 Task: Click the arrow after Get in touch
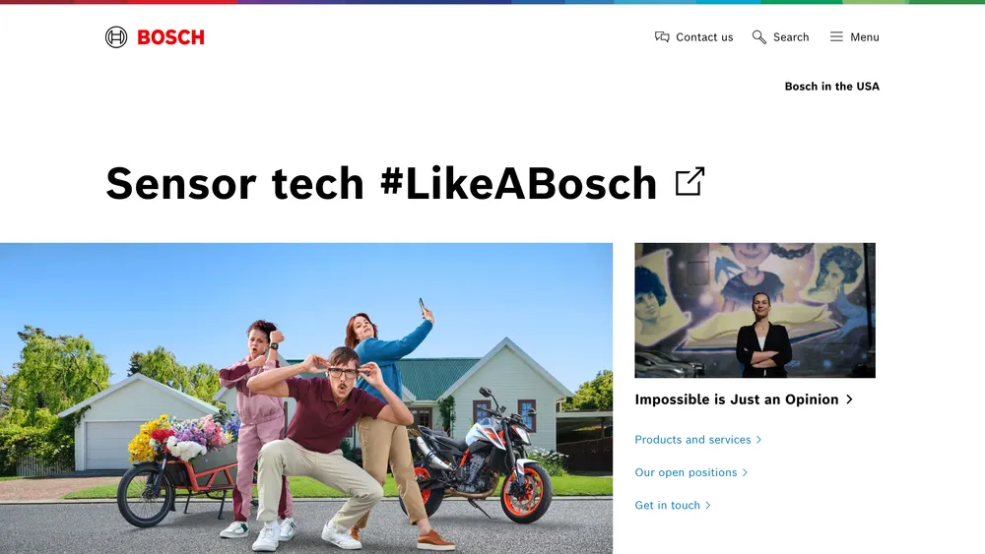point(708,505)
